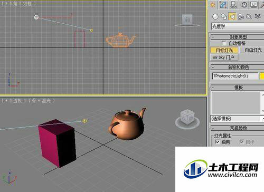Image resolution: width=264 pixels, height=192 pixels.
Task: Open the front viewport [+] menu
Action: coord(6,4)
